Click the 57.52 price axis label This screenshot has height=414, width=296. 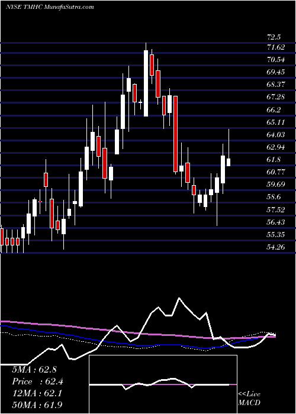pos(276,209)
